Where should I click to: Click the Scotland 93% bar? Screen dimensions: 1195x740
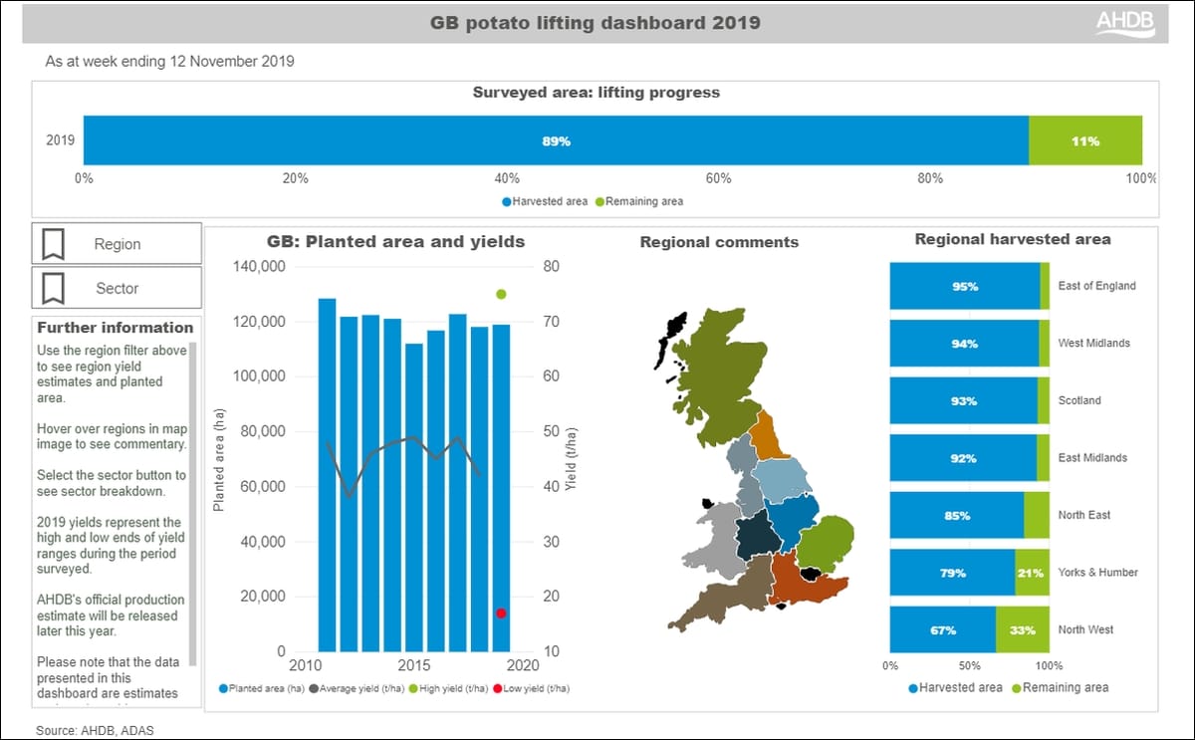[963, 400]
